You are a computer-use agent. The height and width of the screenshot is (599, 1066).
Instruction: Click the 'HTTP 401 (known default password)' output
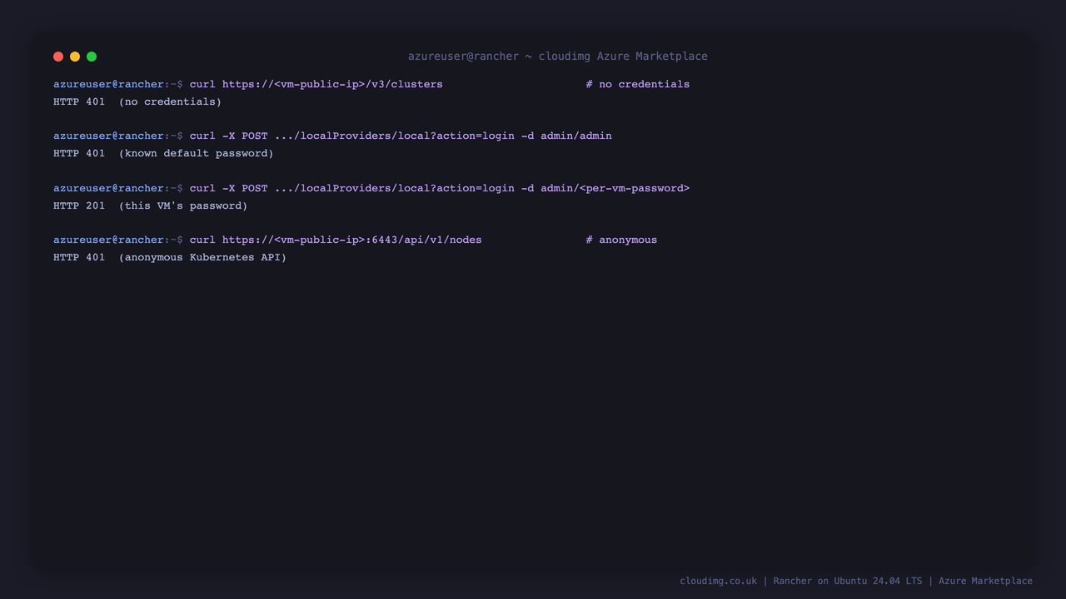click(x=163, y=153)
